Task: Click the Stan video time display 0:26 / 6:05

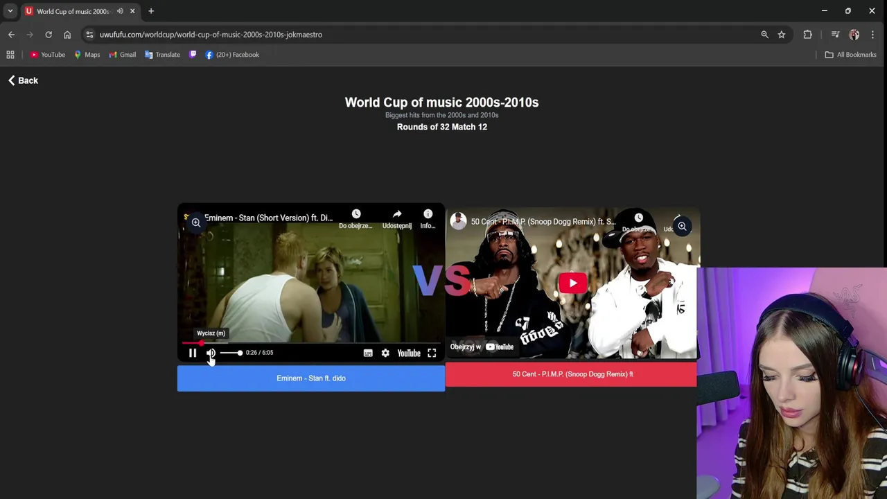Action: (259, 353)
